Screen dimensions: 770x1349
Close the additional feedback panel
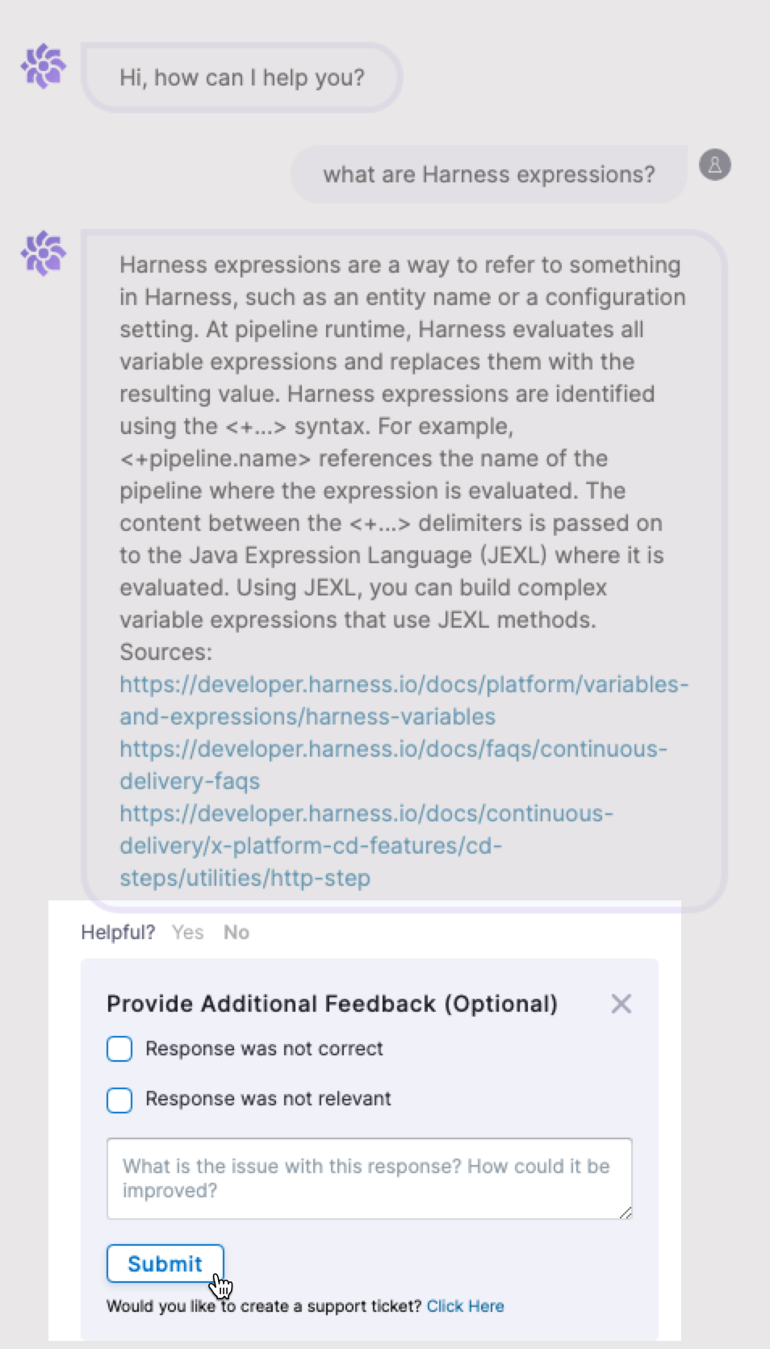[621, 1004]
